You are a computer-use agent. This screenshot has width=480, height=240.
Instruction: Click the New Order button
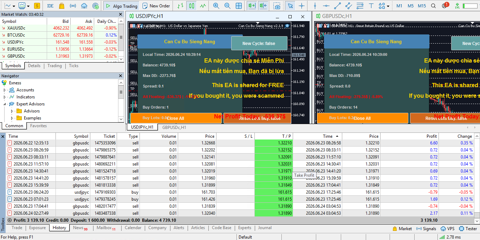(156, 6)
